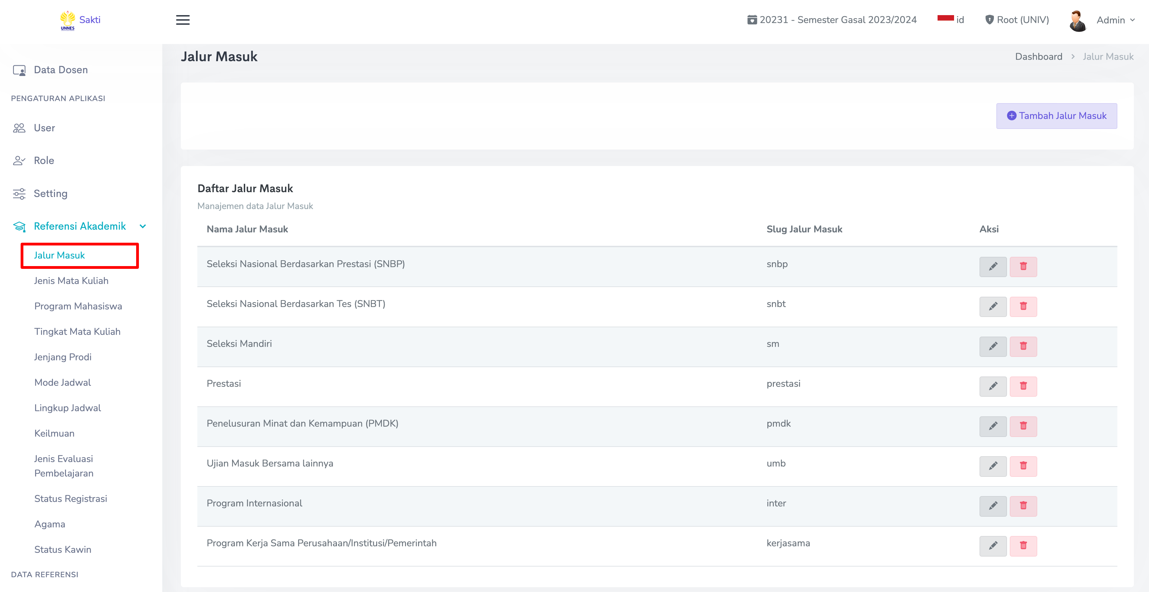Follow the Dashboard breadcrumb link

click(1038, 57)
